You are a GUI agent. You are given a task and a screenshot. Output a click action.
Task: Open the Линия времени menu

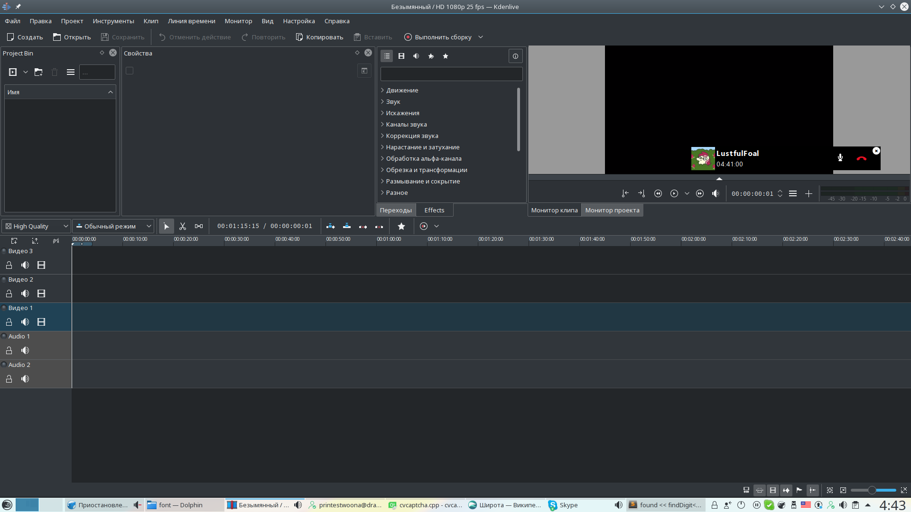191,21
